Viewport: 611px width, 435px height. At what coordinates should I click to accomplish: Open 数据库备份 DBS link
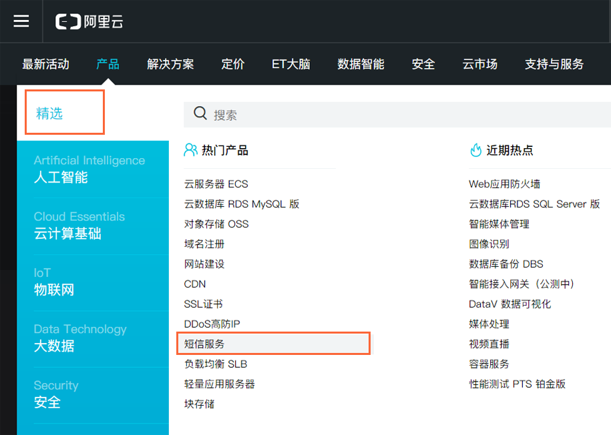(505, 264)
